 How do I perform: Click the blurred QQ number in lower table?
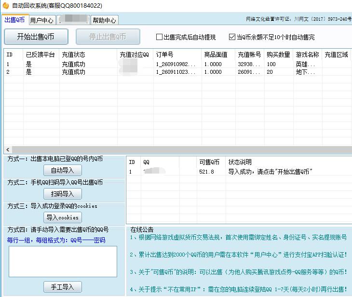click(154, 171)
